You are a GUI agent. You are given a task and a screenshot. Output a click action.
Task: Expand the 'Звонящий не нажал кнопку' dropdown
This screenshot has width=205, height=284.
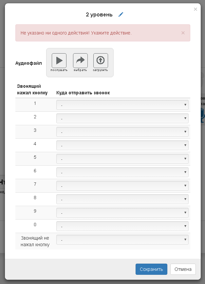pos(122,240)
